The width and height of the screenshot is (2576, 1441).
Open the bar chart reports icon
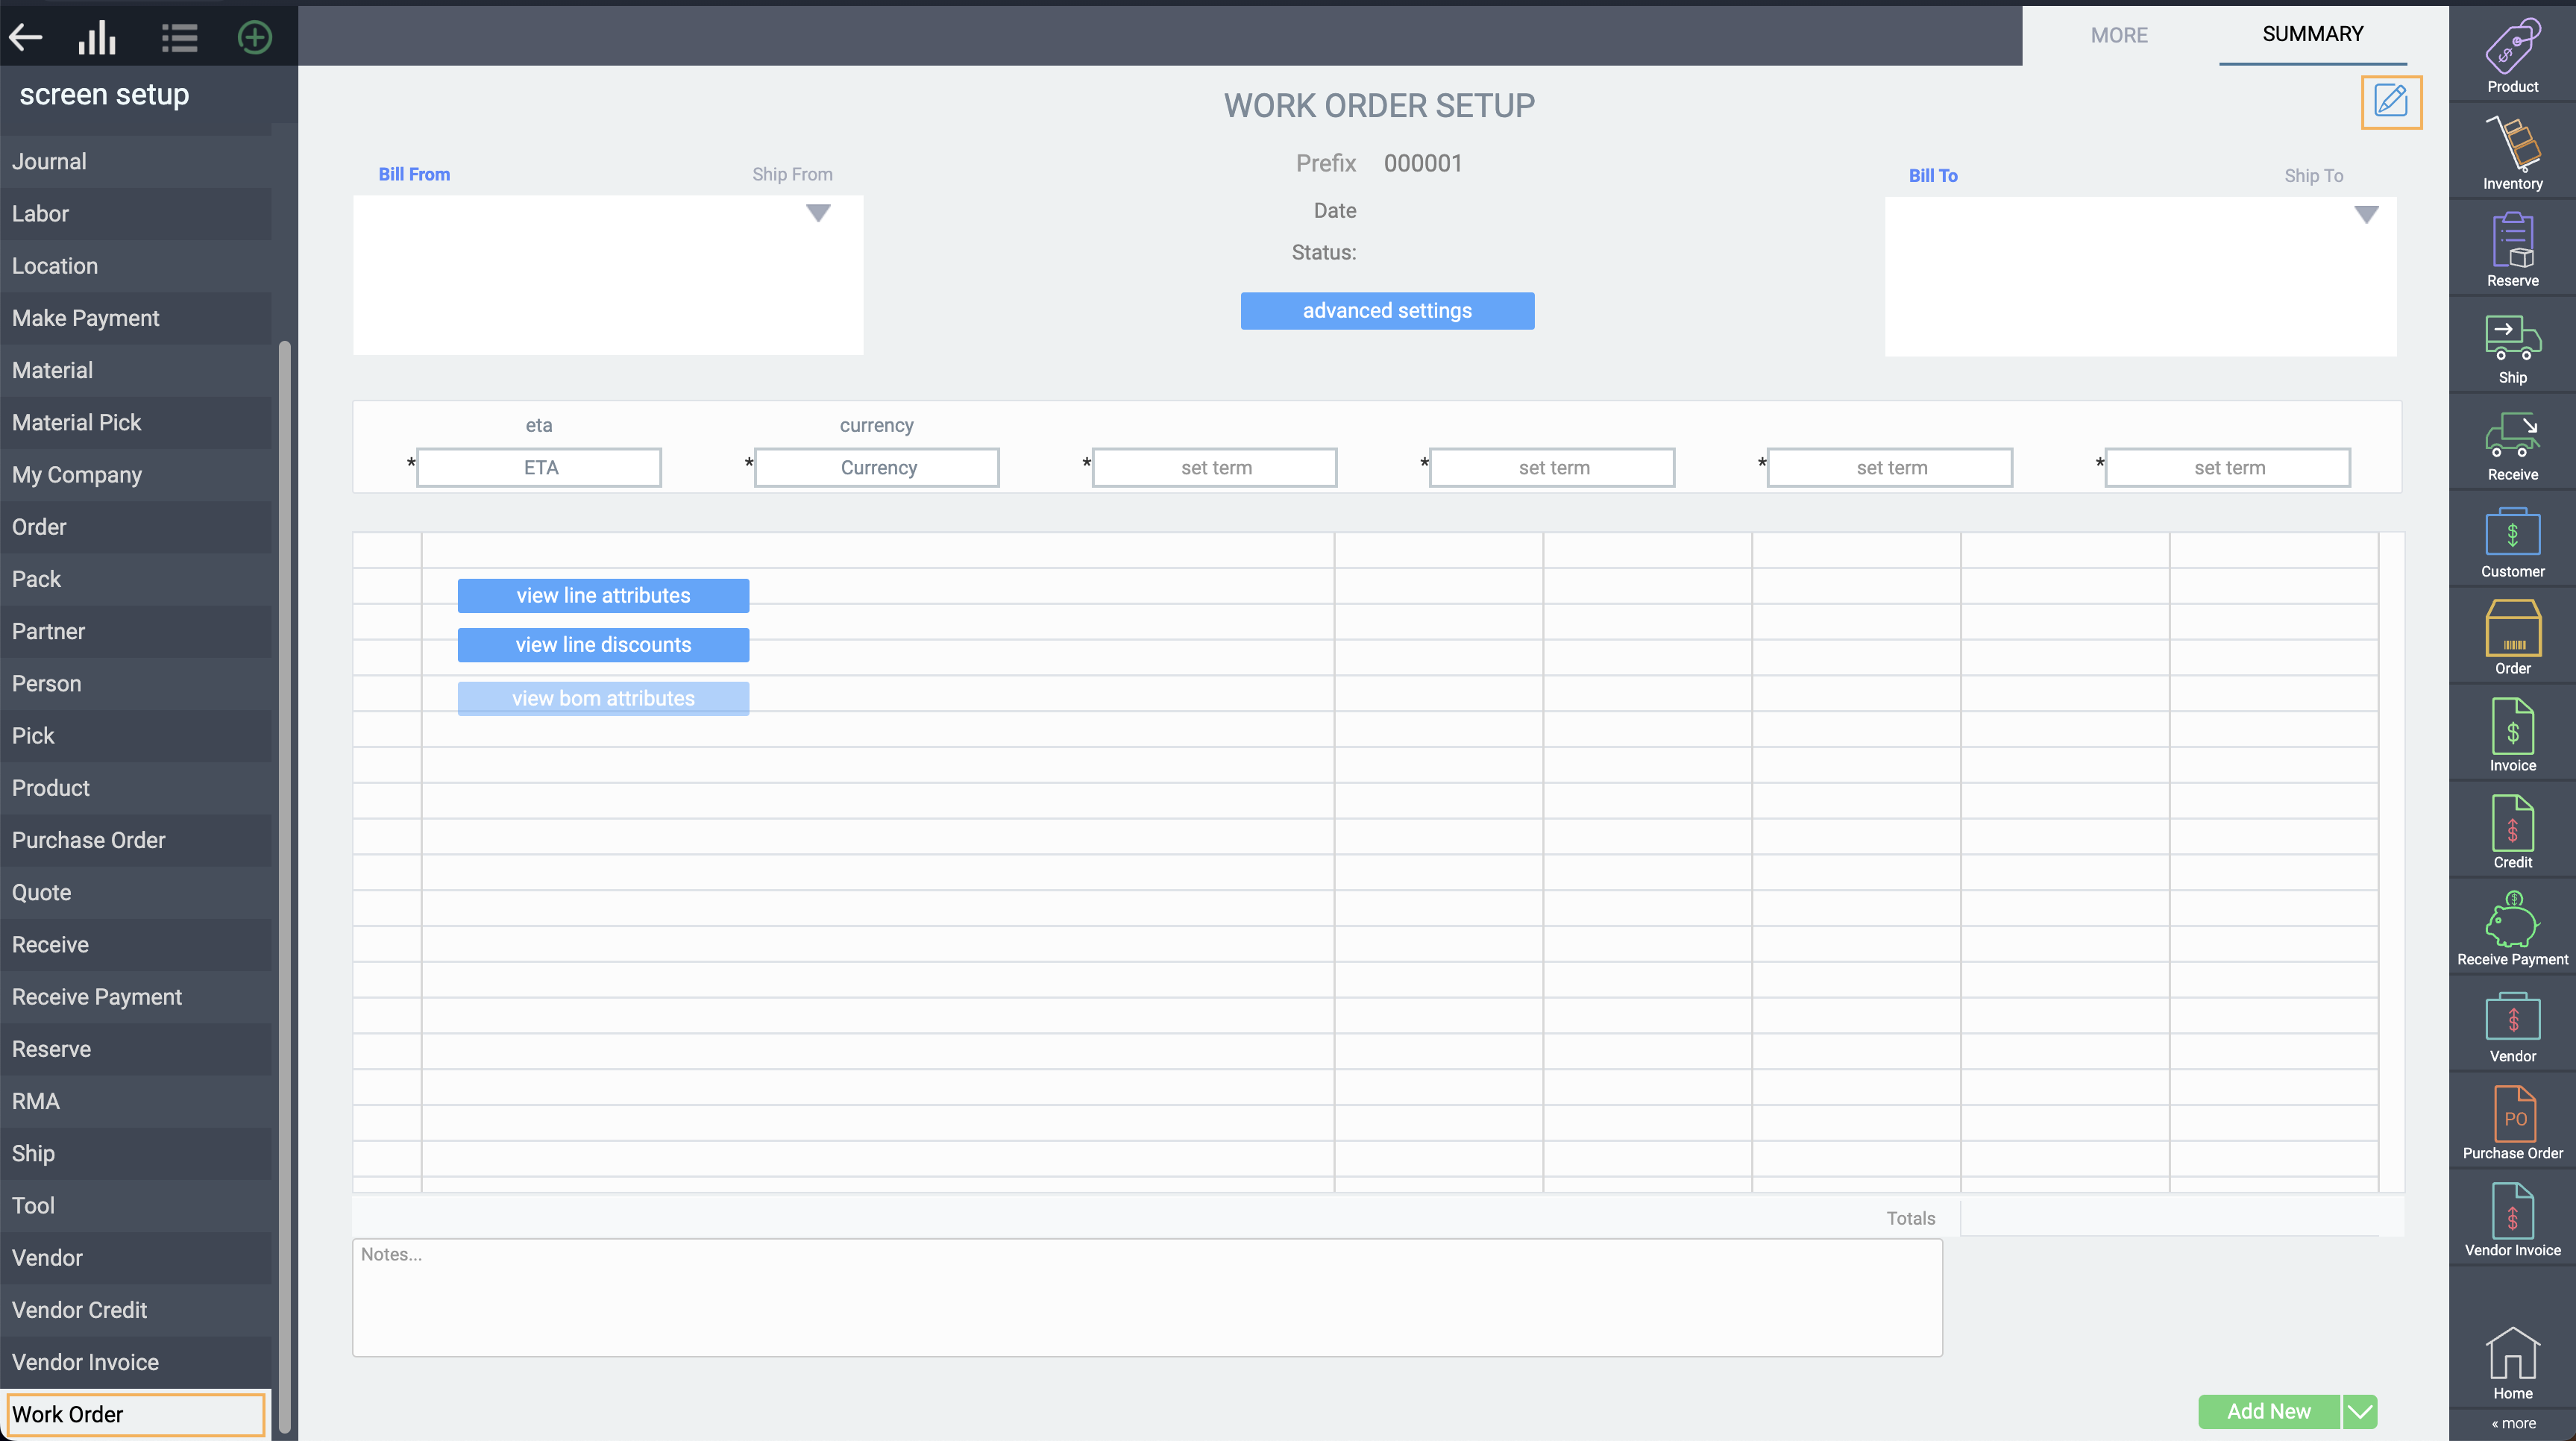(x=97, y=38)
